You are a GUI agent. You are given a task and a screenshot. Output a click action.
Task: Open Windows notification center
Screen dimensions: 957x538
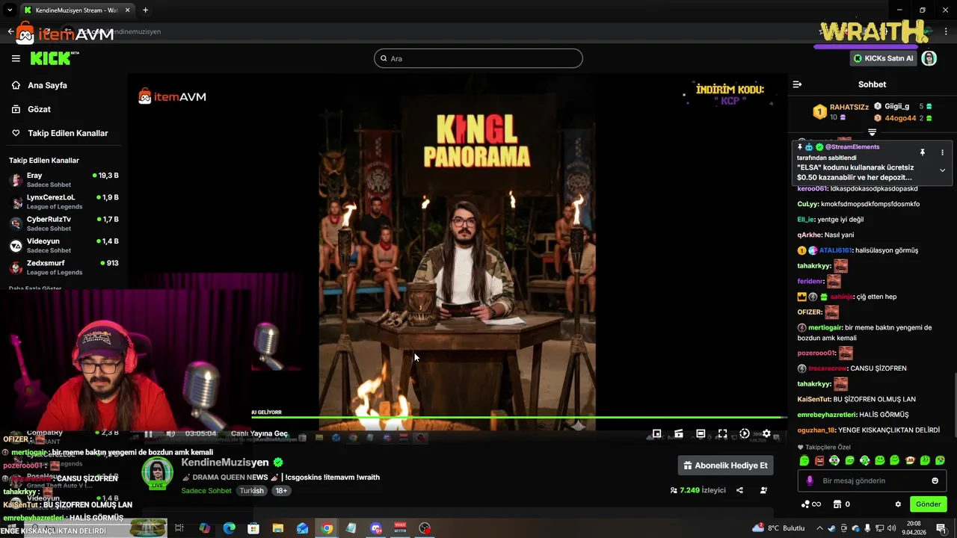pos(941,528)
